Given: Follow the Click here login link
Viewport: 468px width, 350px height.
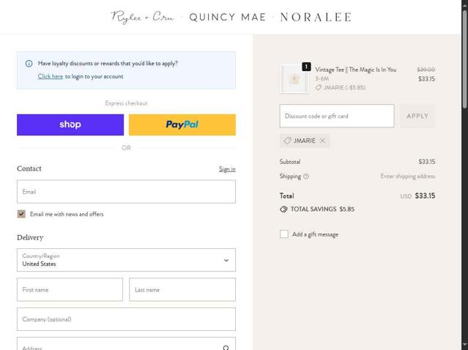Looking at the screenshot, I should point(51,76).
